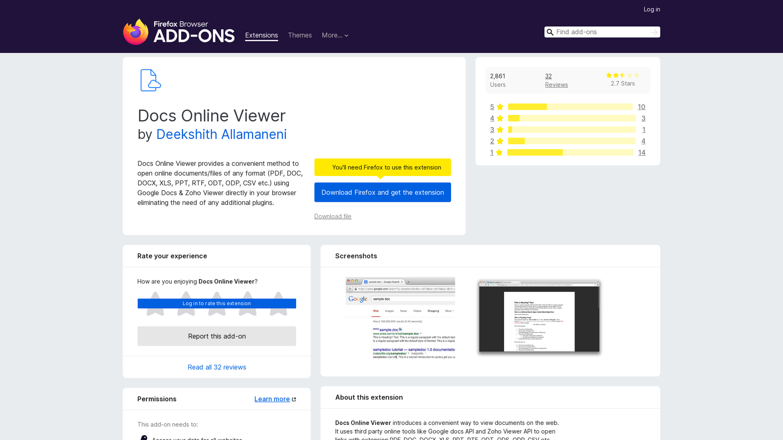The width and height of the screenshot is (783, 440).
Task: Click the search magnifier icon
Action: [550, 32]
